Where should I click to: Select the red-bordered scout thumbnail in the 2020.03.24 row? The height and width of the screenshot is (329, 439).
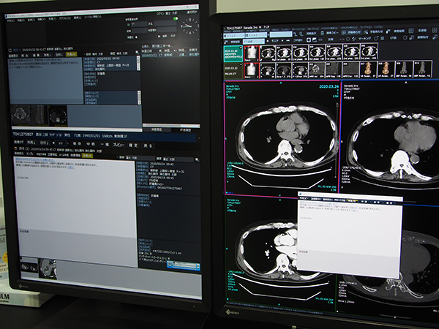(x=250, y=53)
